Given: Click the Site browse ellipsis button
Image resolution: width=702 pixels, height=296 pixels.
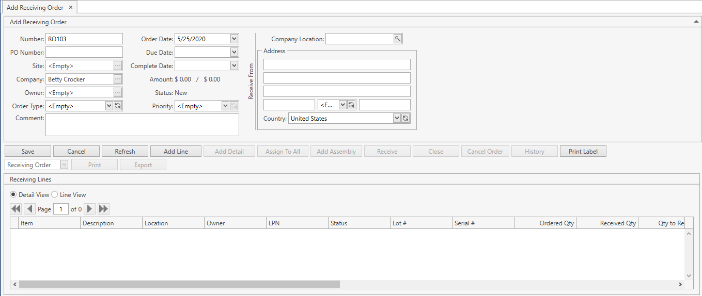Looking at the screenshot, I should pos(118,65).
